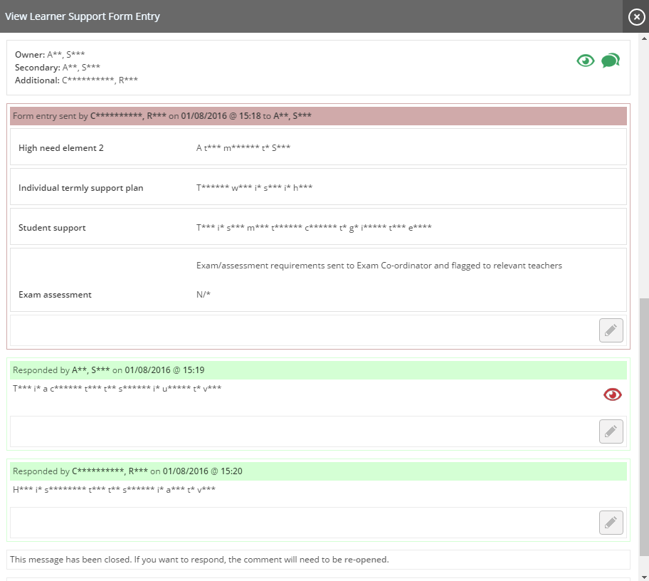Edit the response sent at 15:20
Screen dimensions: 649x581
(611, 523)
